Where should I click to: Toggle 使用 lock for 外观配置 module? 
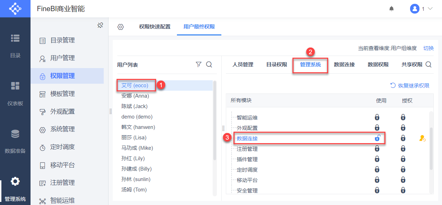click(x=377, y=128)
